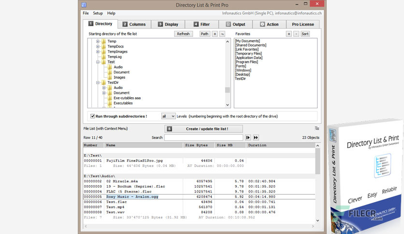
Task: Expand the TempImages folder node
Action: 98,52
